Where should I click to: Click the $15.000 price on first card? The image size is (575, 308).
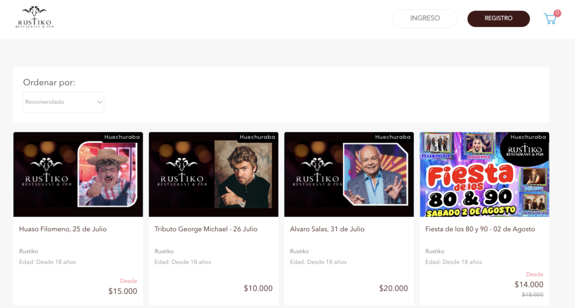pos(122,291)
